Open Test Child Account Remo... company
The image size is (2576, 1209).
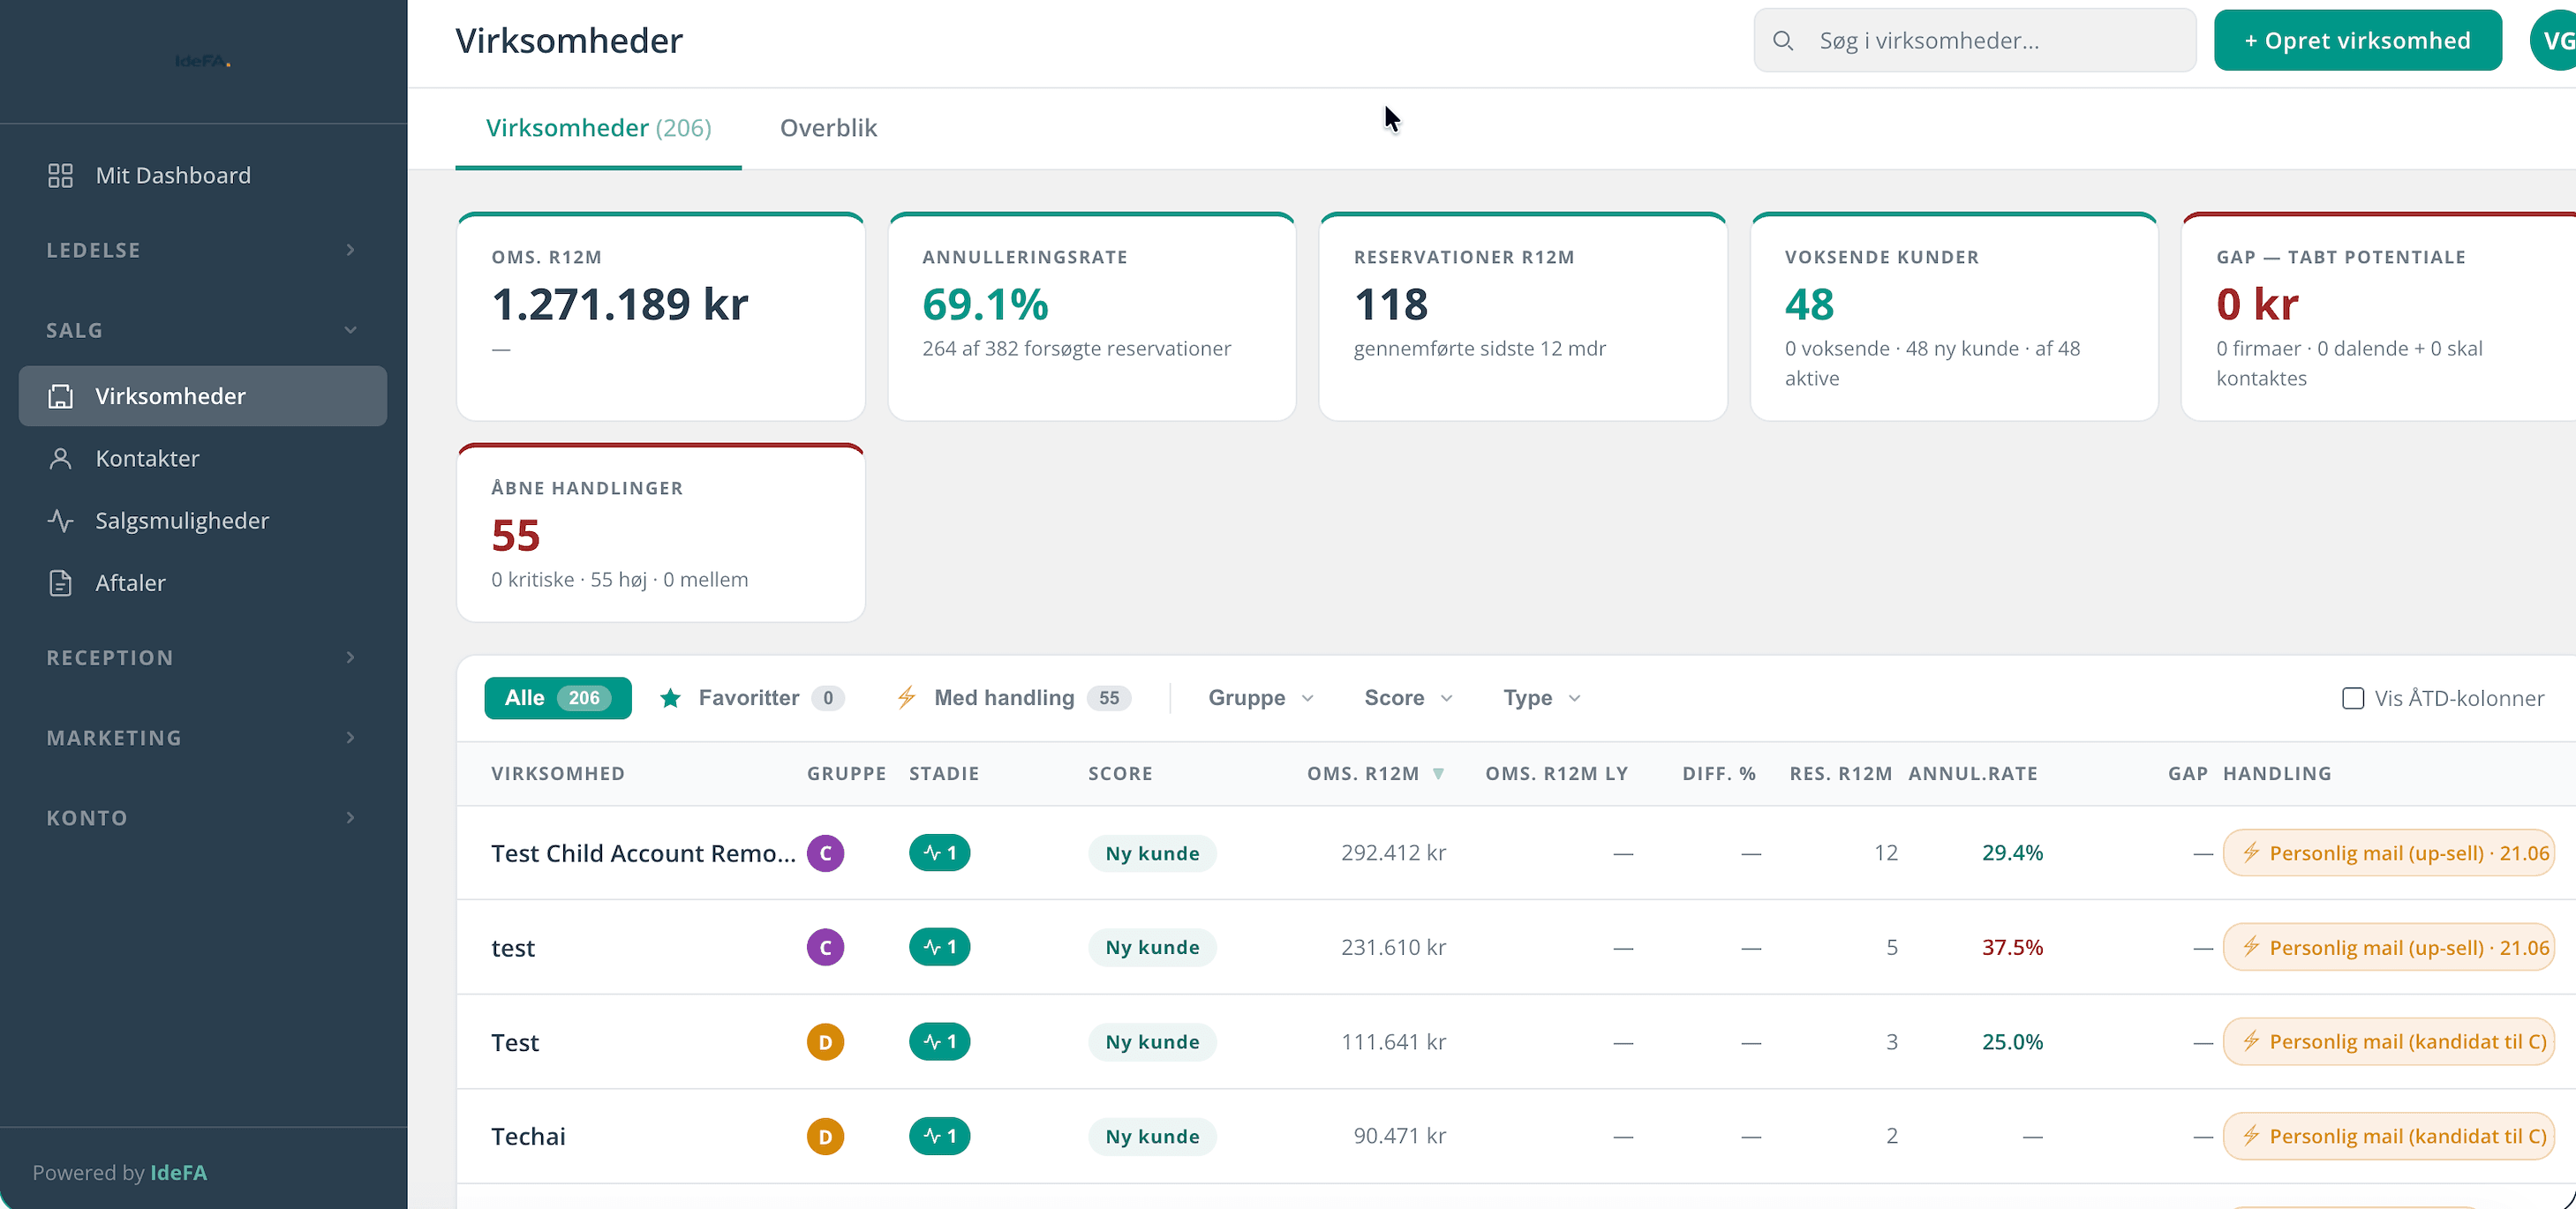643,853
